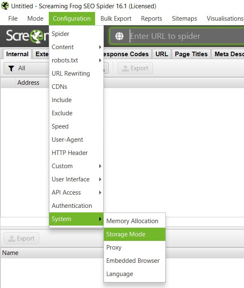Select Include menu entry
Screen dimensions: 244x288
click(76, 100)
